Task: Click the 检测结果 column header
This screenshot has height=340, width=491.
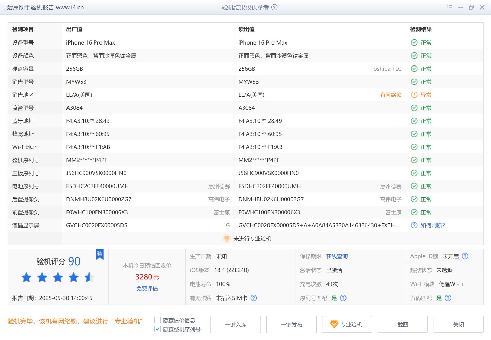Action: [421, 29]
